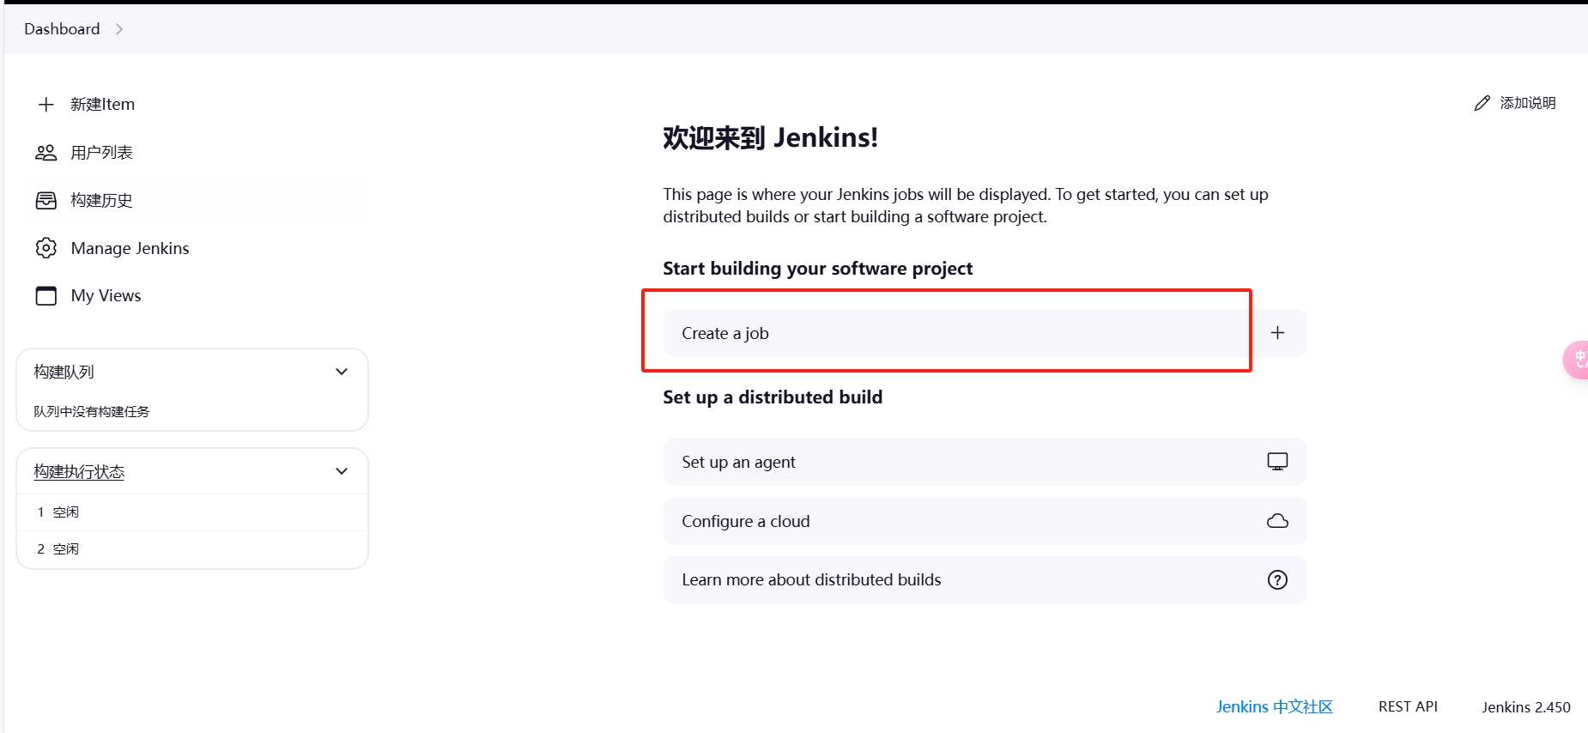
Task: Click the cloud icon on Configure a cloud
Action: (x=1278, y=521)
